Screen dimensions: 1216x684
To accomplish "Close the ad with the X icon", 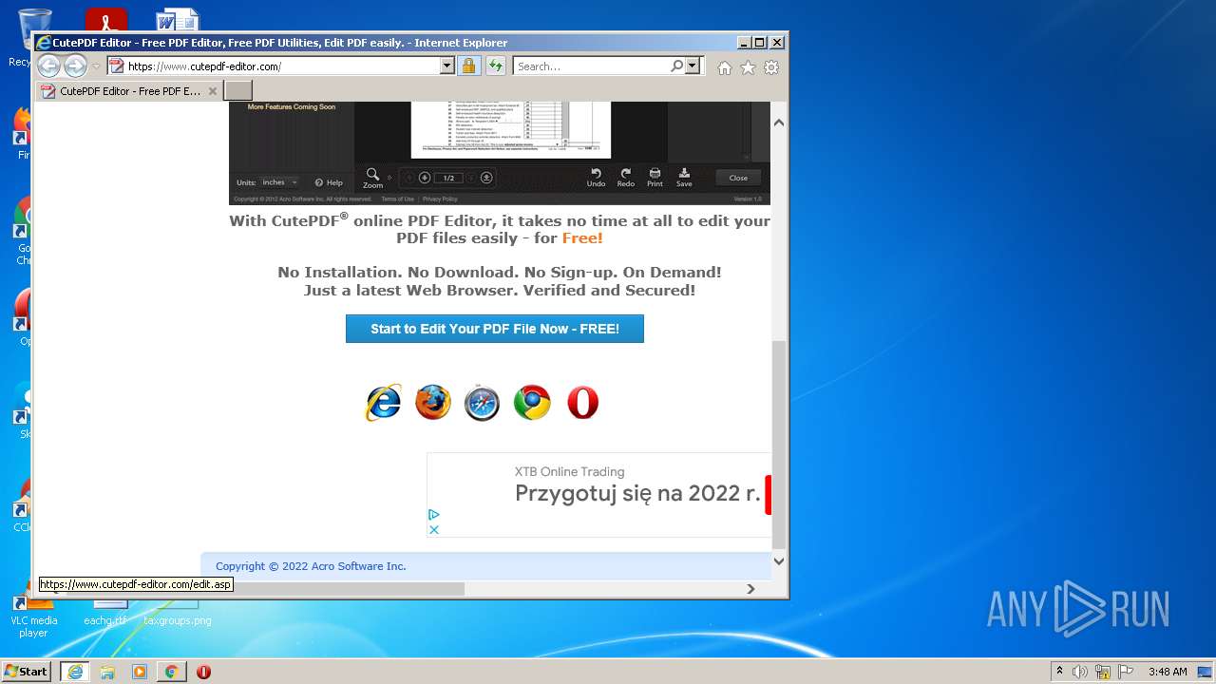I will pyautogui.click(x=434, y=529).
